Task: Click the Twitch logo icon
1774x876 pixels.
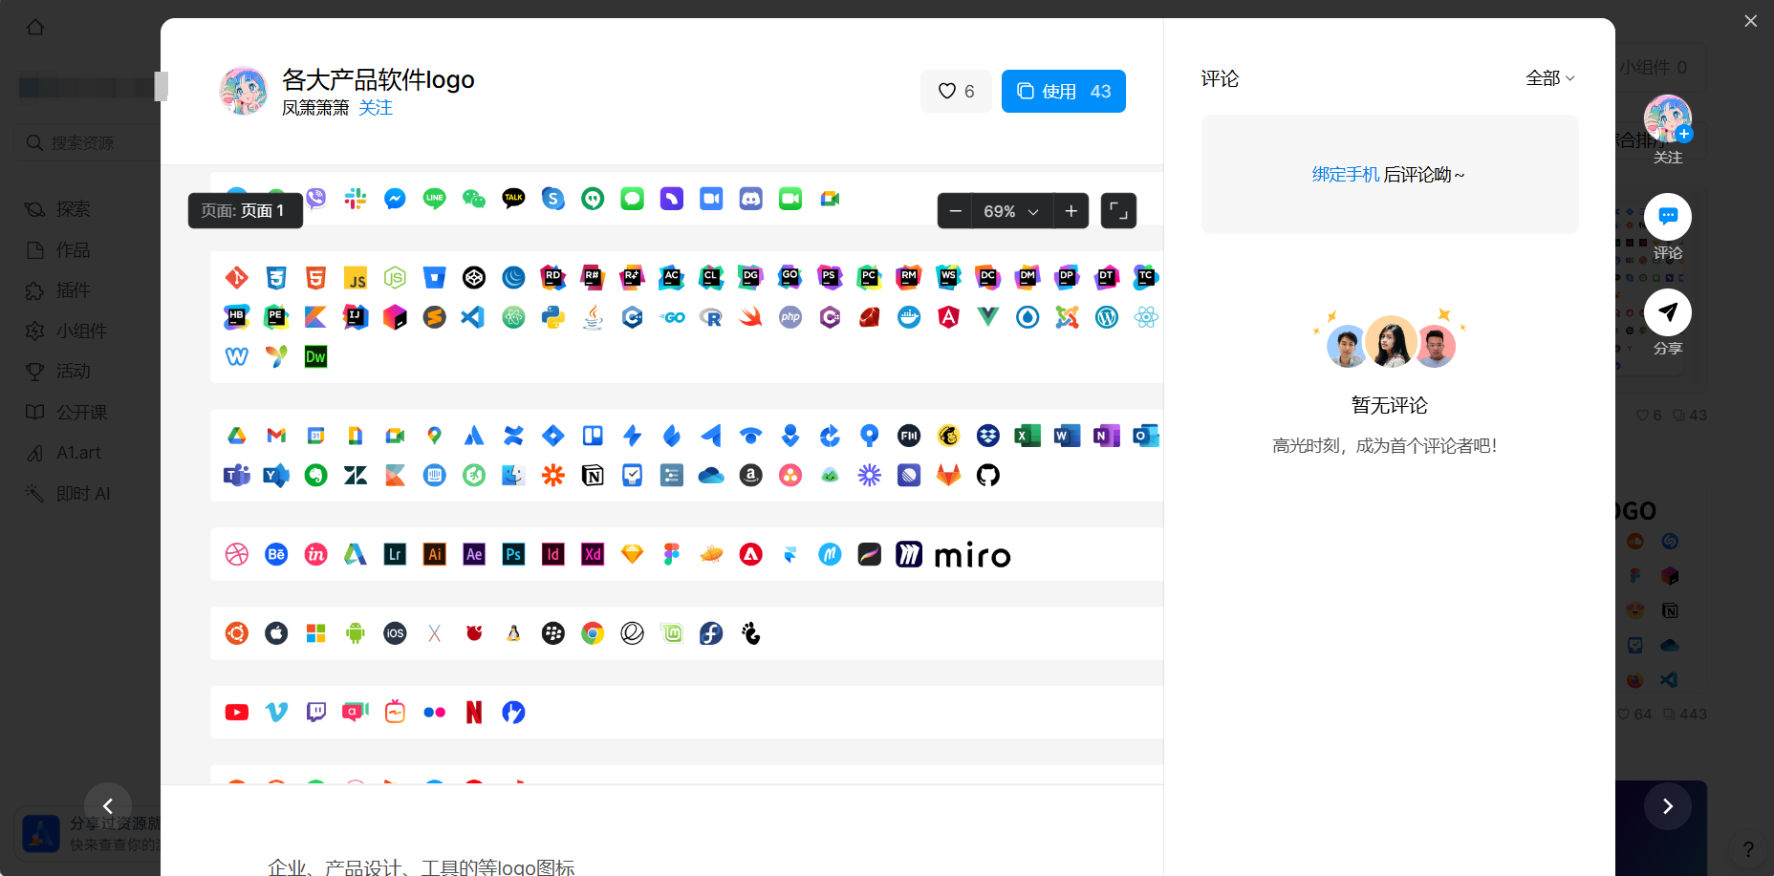Action: coord(316,713)
